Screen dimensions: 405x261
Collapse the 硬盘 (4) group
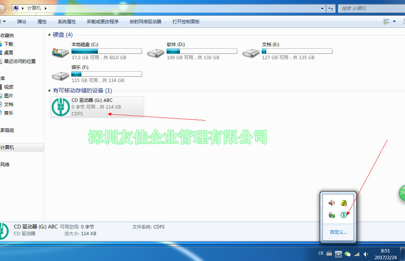49,34
